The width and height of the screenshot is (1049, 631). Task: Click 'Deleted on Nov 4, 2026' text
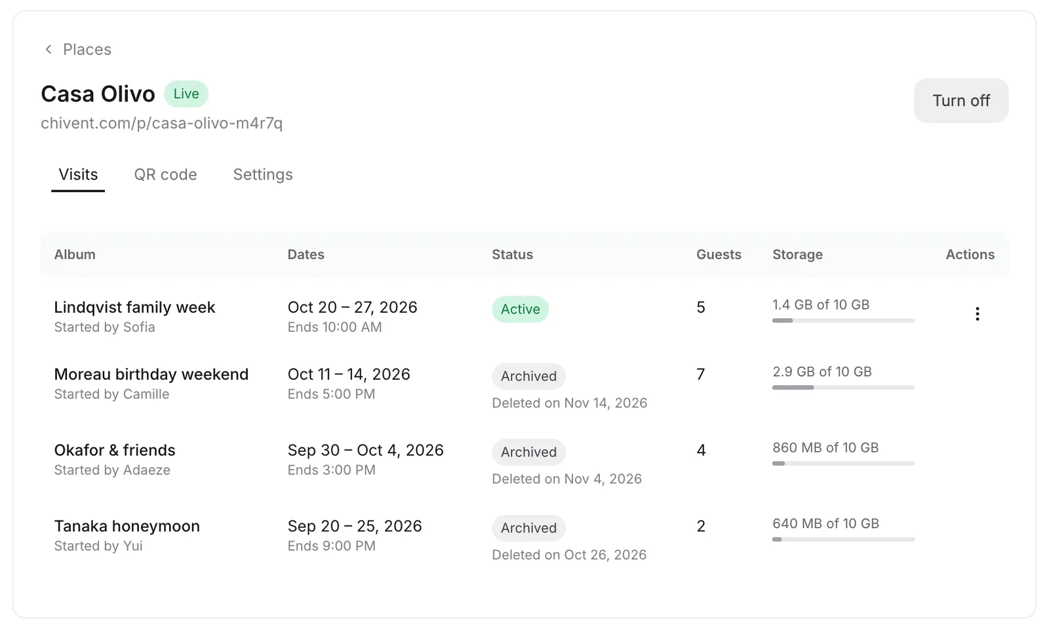566,479
